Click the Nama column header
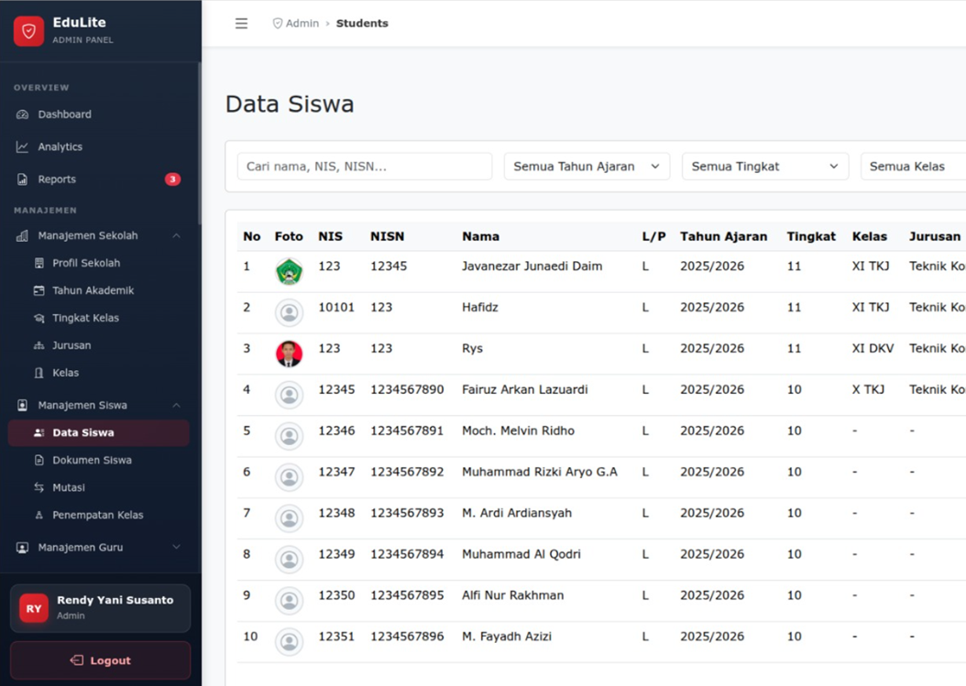Screen dimensions: 966x686 click(x=480, y=236)
